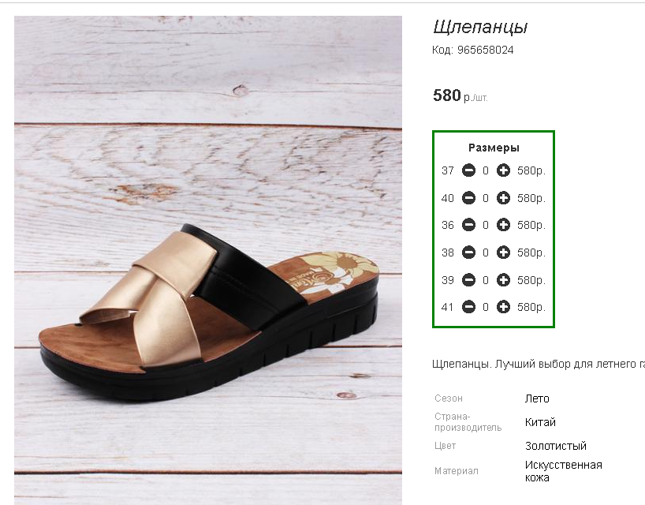This screenshot has width=645, height=505.
Task: Increase quantity for size 37
Action: click(x=503, y=170)
